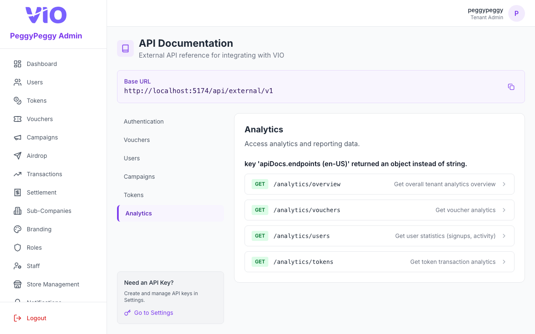Image resolution: width=535 pixels, height=334 pixels.
Task: Click 'Get user statistics (signups, activity)' text
Action: pos(445,236)
